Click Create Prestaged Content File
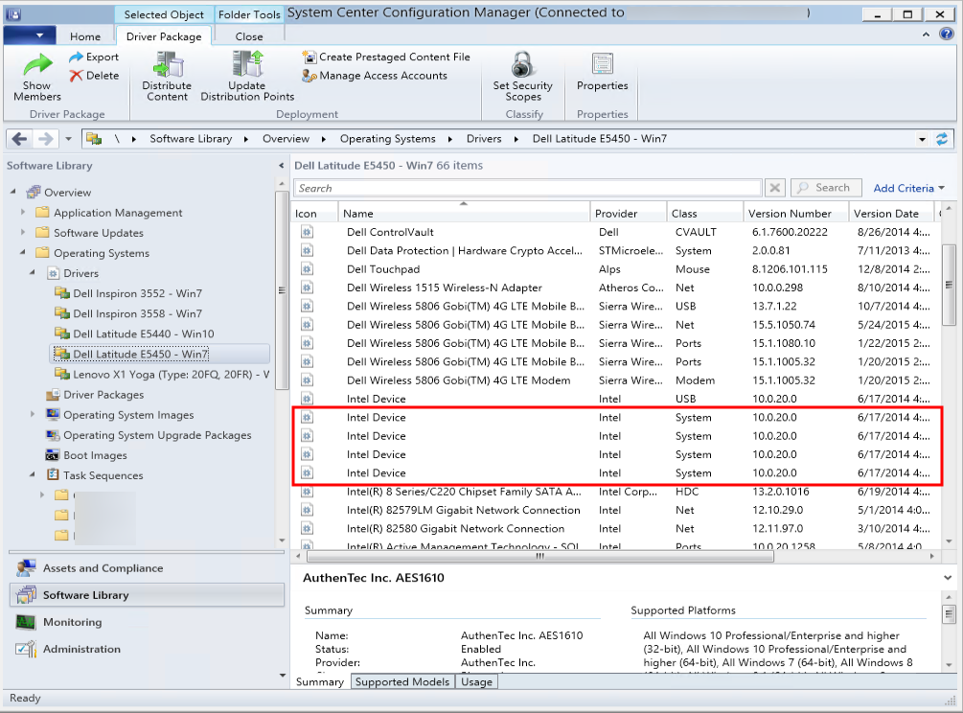The height and width of the screenshot is (713, 963). [386, 57]
